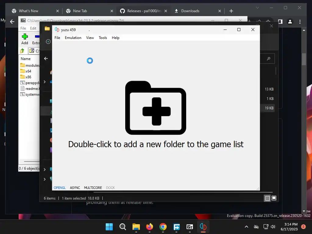
Task: Switch File Explorer to details view
Action: (267, 198)
